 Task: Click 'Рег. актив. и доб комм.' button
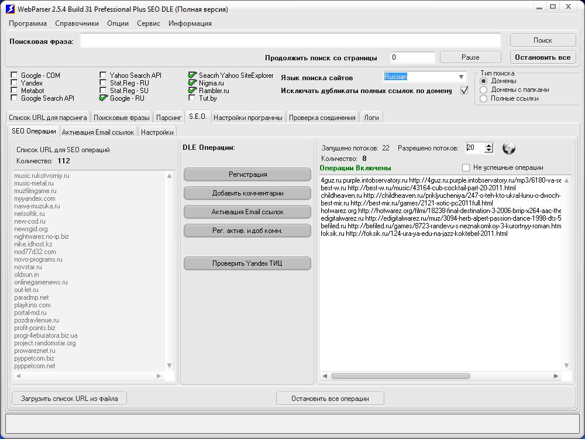point(247,230)
